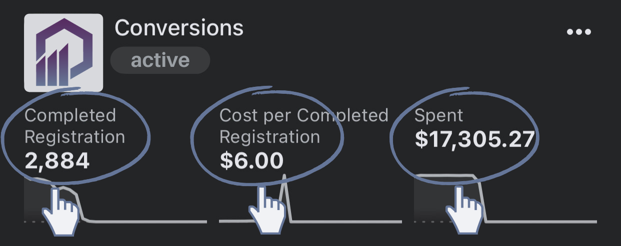
Task: Select the $17,305.27 spent amount
Action: [x=475, y=140]
